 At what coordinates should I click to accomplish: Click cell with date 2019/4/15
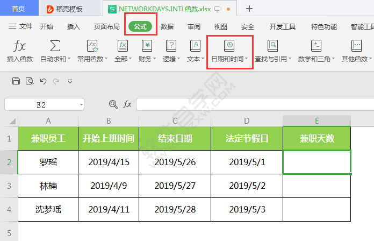click(x=109, y=162)
